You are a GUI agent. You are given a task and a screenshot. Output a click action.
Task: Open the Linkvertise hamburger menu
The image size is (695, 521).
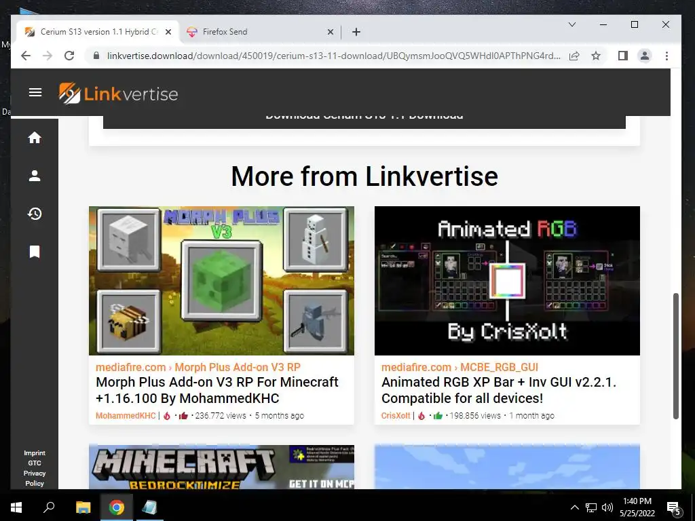pyautogui.click(x=35, y=92)
